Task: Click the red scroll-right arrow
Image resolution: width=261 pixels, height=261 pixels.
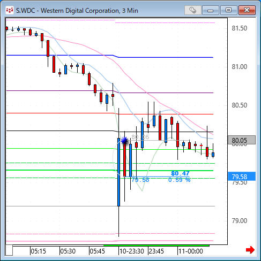Action: [250, 250]
